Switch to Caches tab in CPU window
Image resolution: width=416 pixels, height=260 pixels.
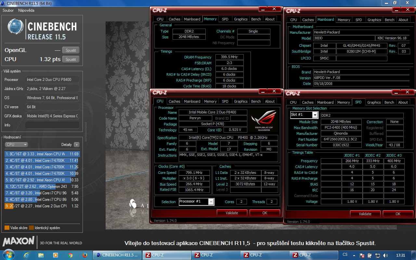point(175,101)
